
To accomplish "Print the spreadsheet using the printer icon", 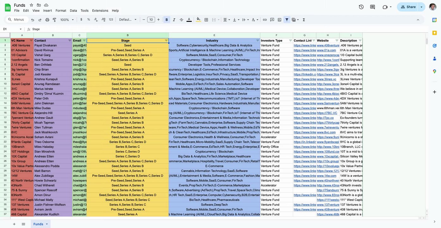I will tap(47, 20).
